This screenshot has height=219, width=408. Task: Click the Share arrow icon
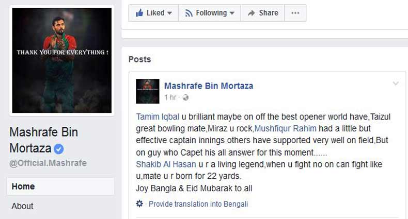click(x=251, y=13)
